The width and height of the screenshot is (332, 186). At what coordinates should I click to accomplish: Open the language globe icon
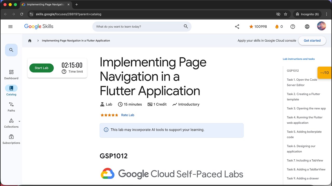coord(307,26)
